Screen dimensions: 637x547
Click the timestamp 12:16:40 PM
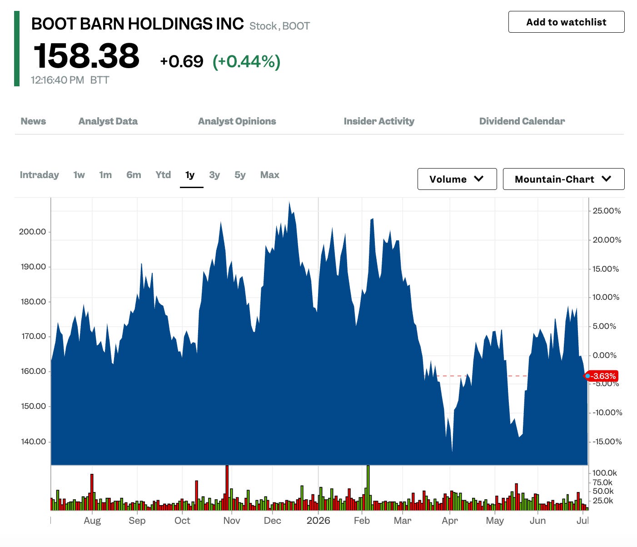coord(58,80)
